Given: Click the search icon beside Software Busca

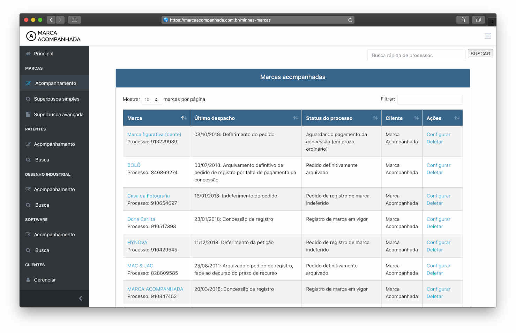Looking at the screenshot, I should [x=28, y=250].
